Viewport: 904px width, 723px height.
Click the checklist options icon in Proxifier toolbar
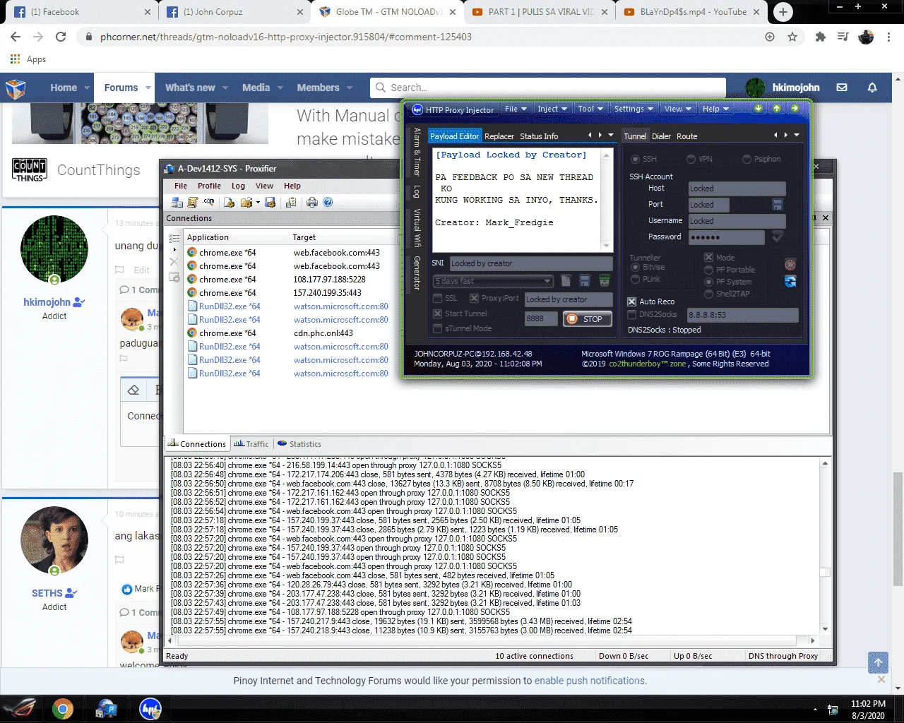(291, 203)
